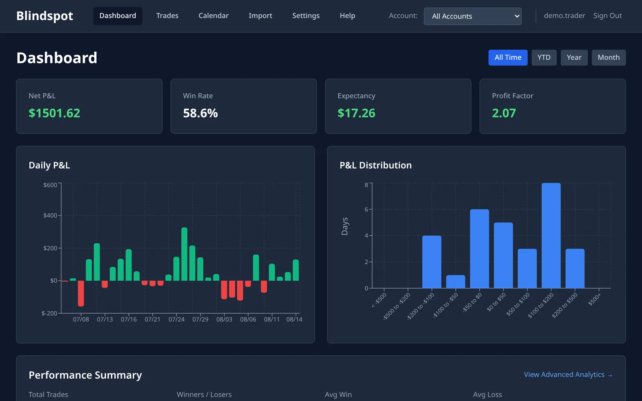Click the -$50 to $0 distribution bar
Image resolution: width=642 pixels, height=401 pixels.
point(479,249)
